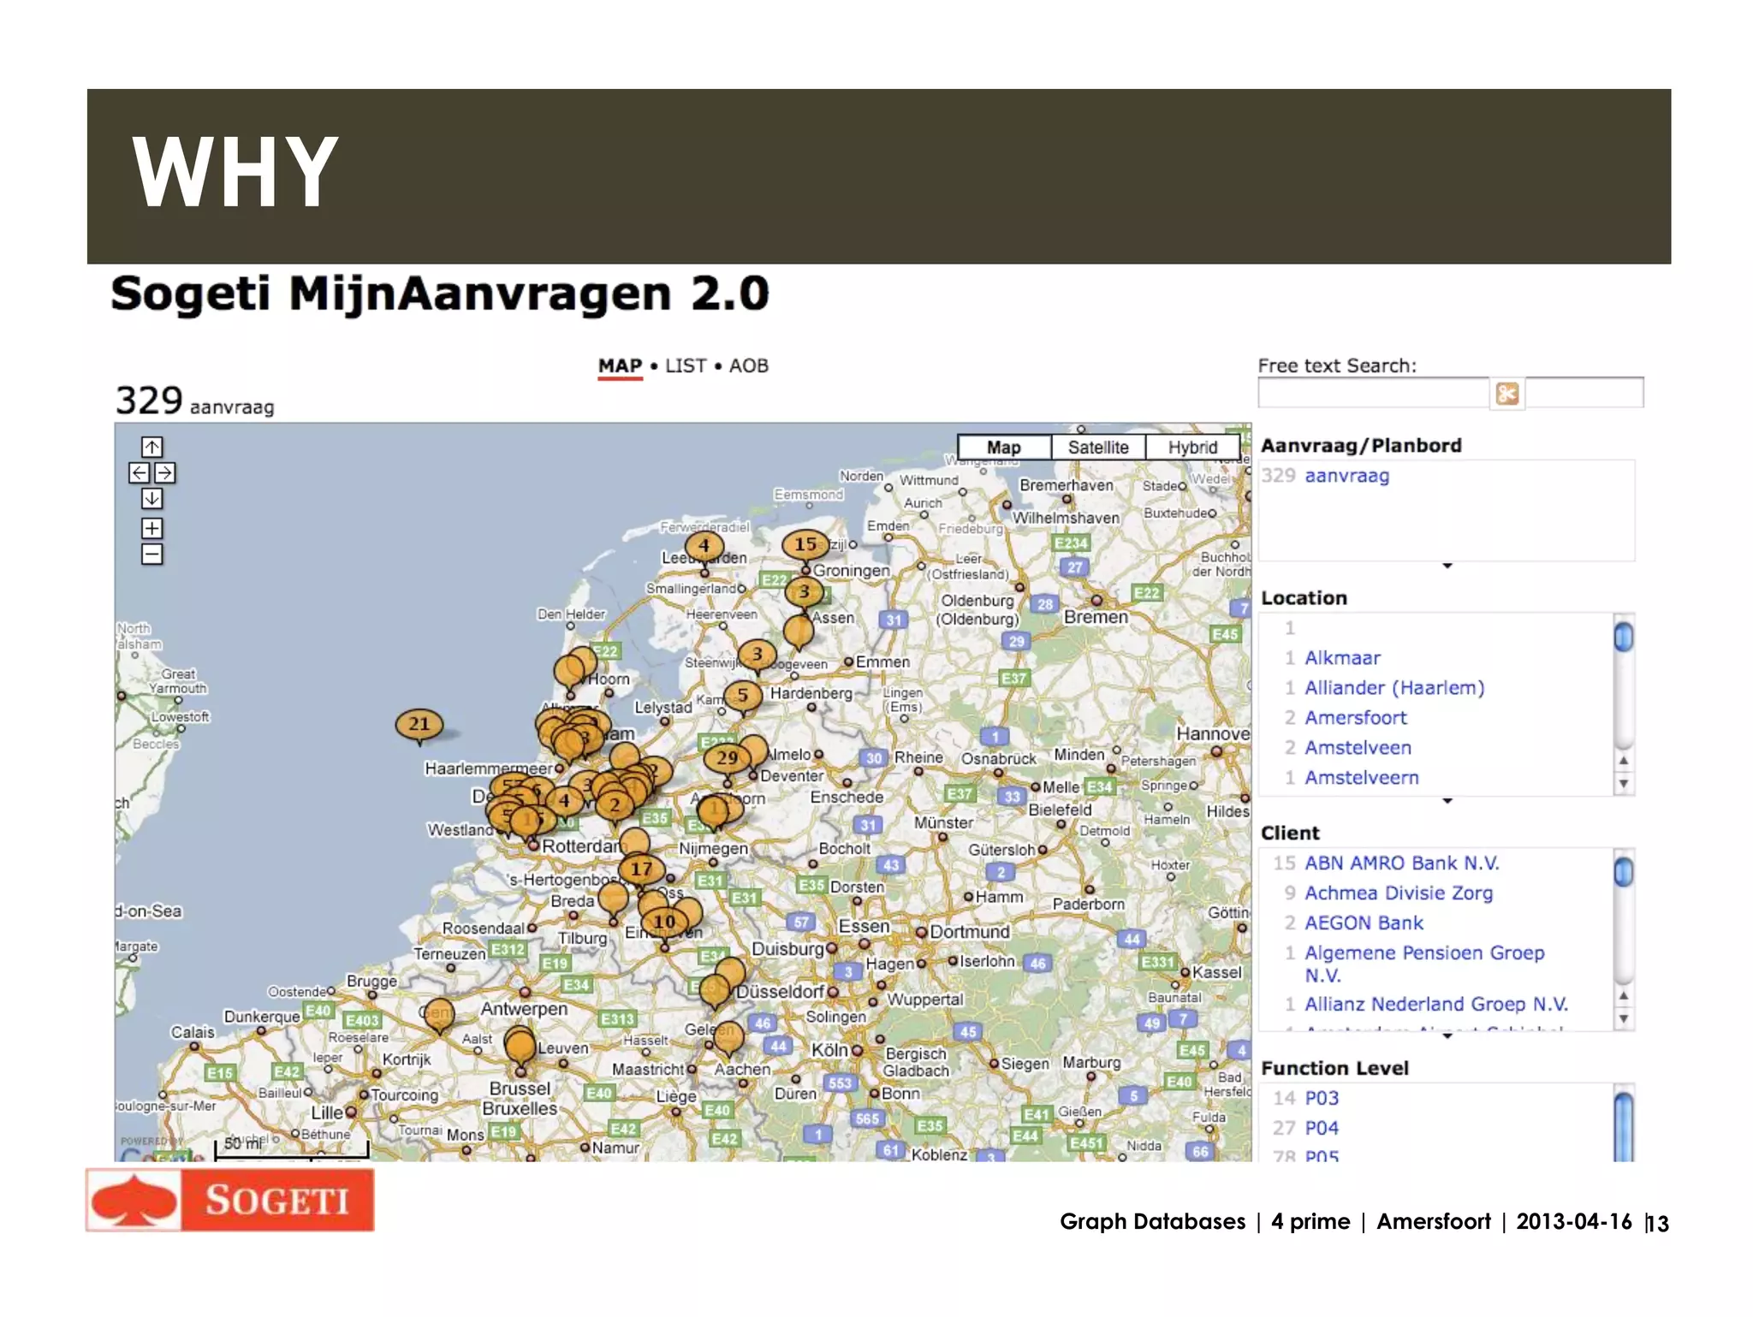Filter location by Amersfoort
1753x1317 pixels.
(x=1356, y=718)
